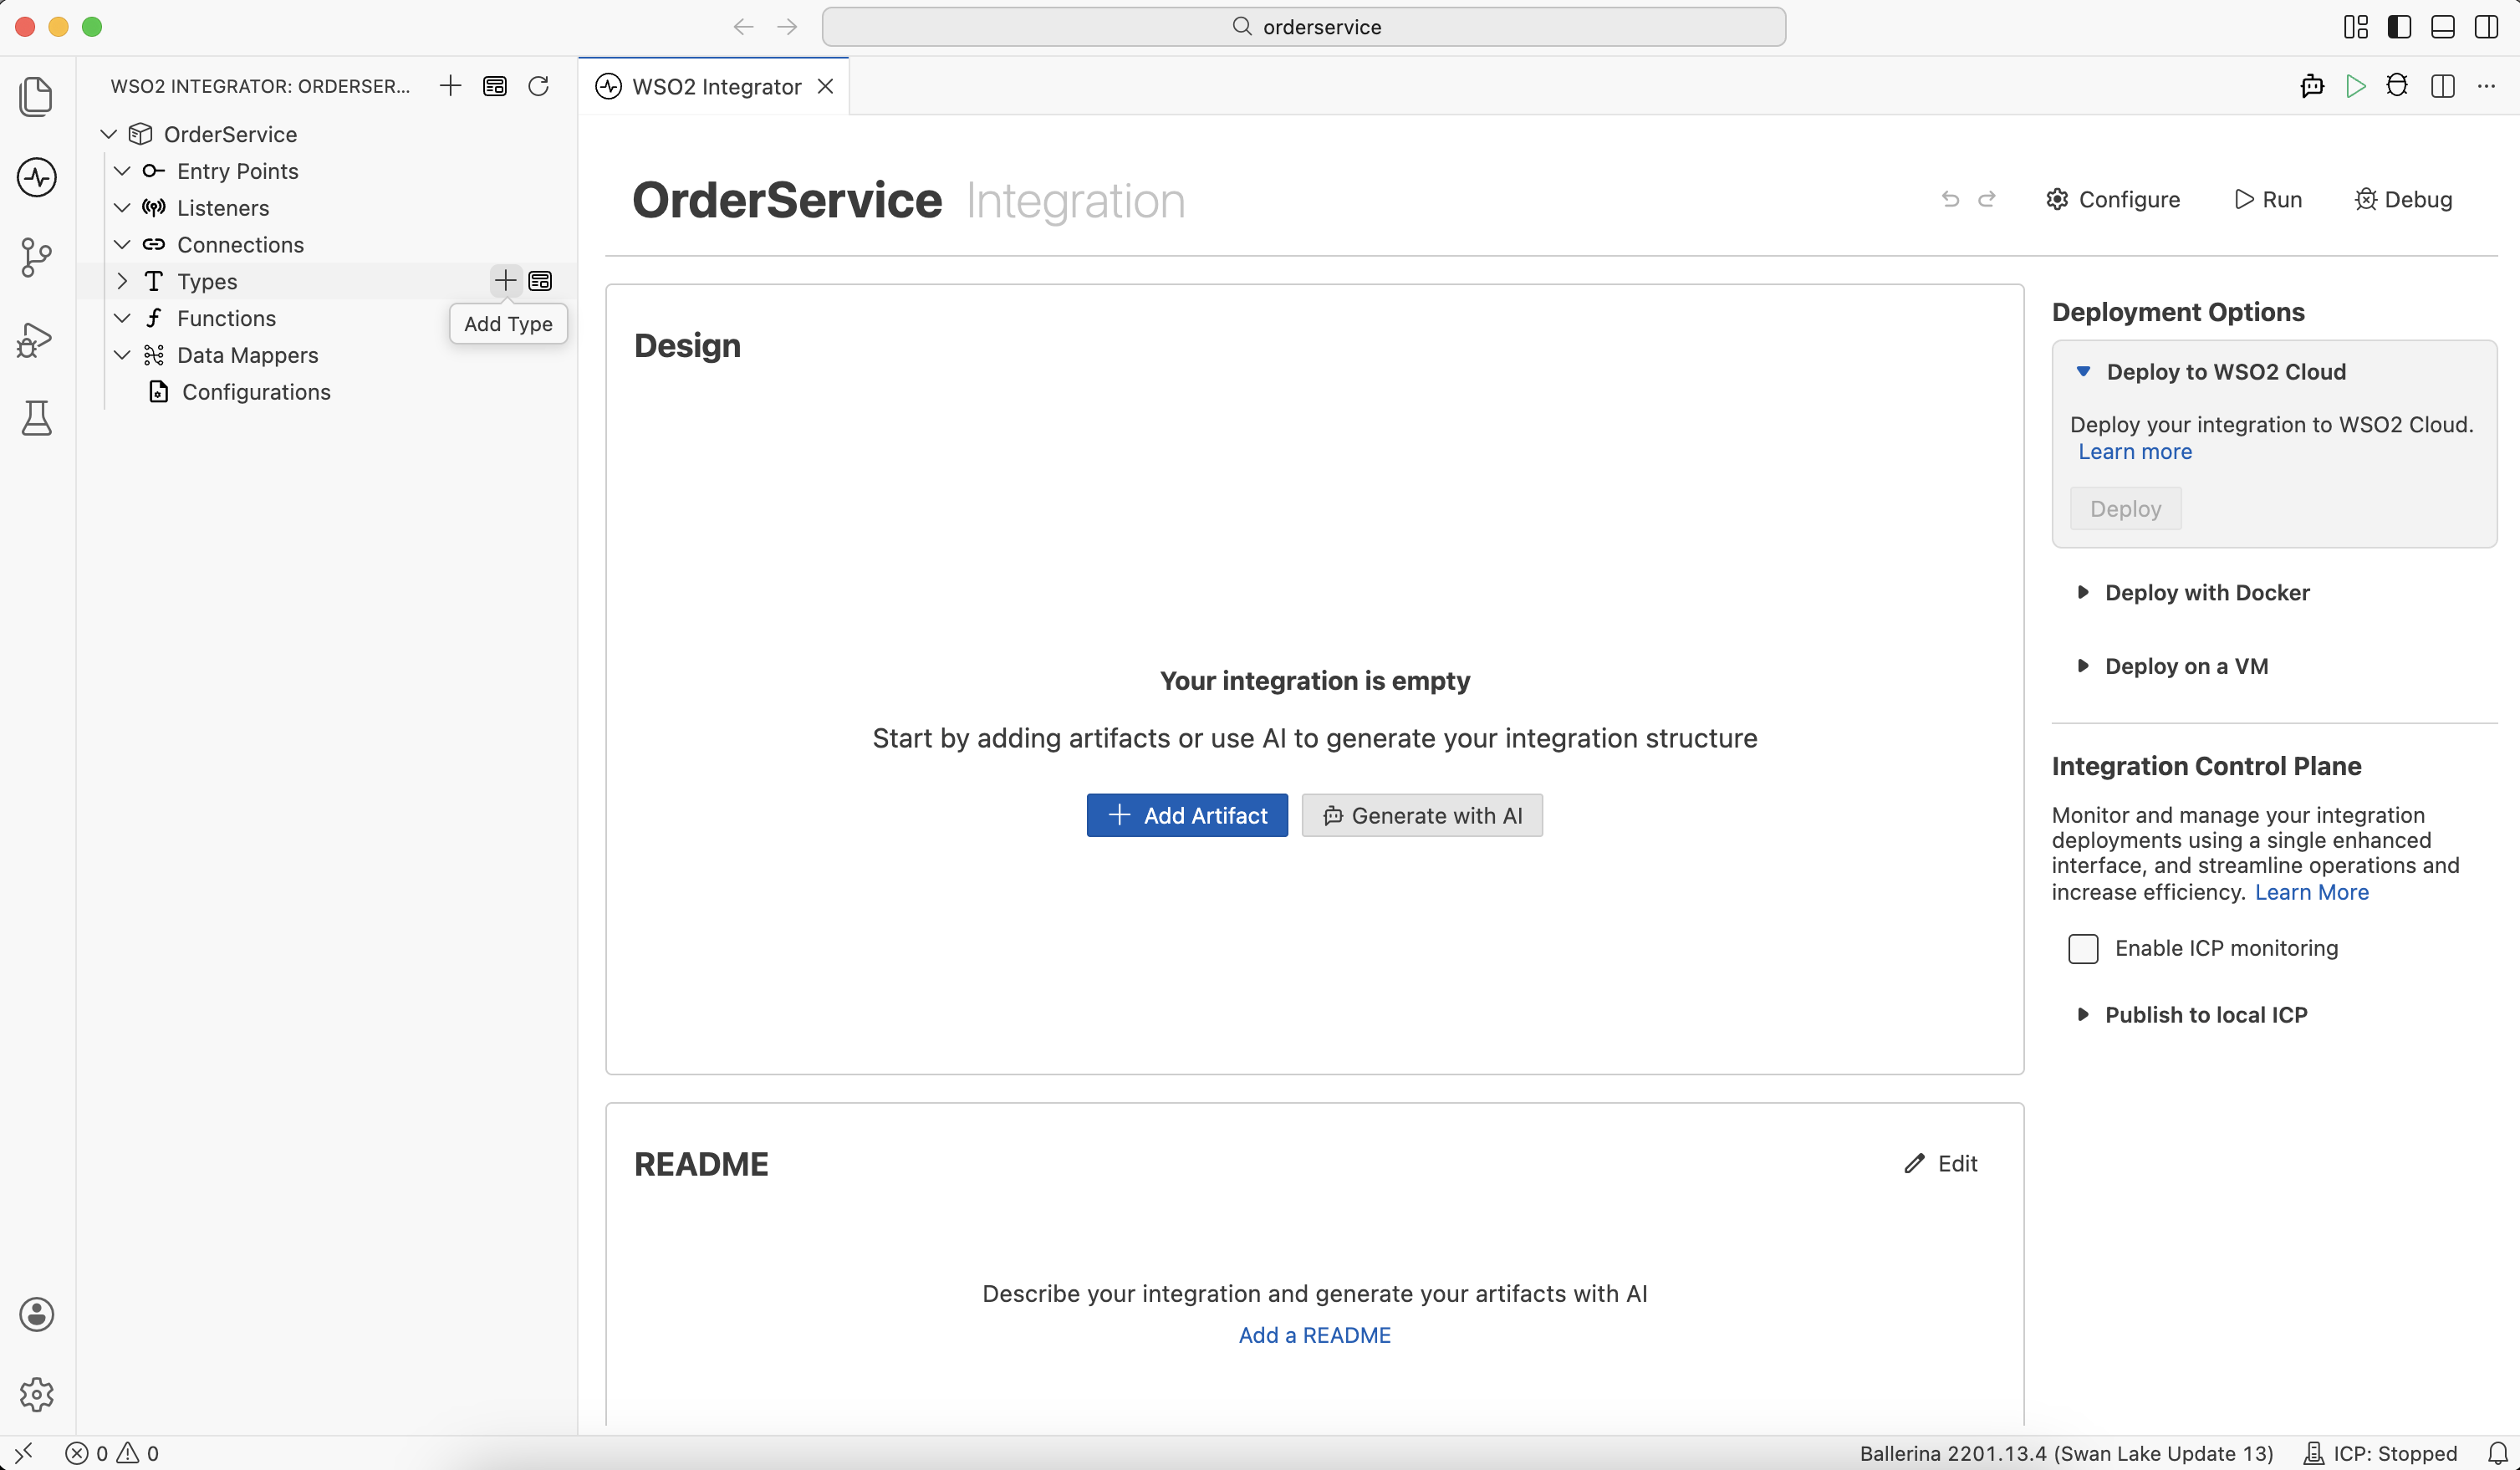
Task: Open the Manage gear icon
Action: (37, 1393)
